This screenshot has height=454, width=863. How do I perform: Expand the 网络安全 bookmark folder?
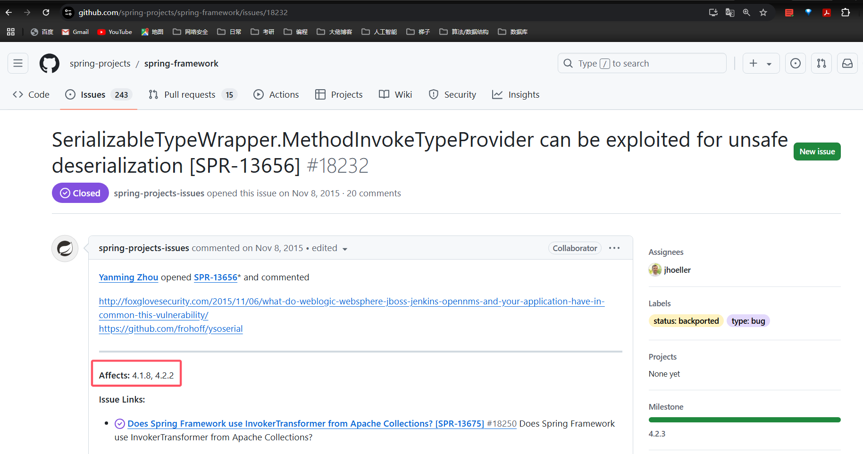click(191, 32)
